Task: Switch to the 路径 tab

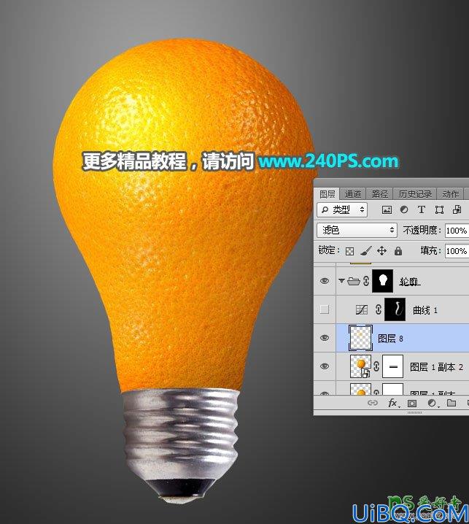Action: 380,194
